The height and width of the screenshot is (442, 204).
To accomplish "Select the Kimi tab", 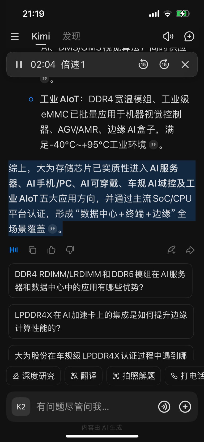I will tap(41, 36).
